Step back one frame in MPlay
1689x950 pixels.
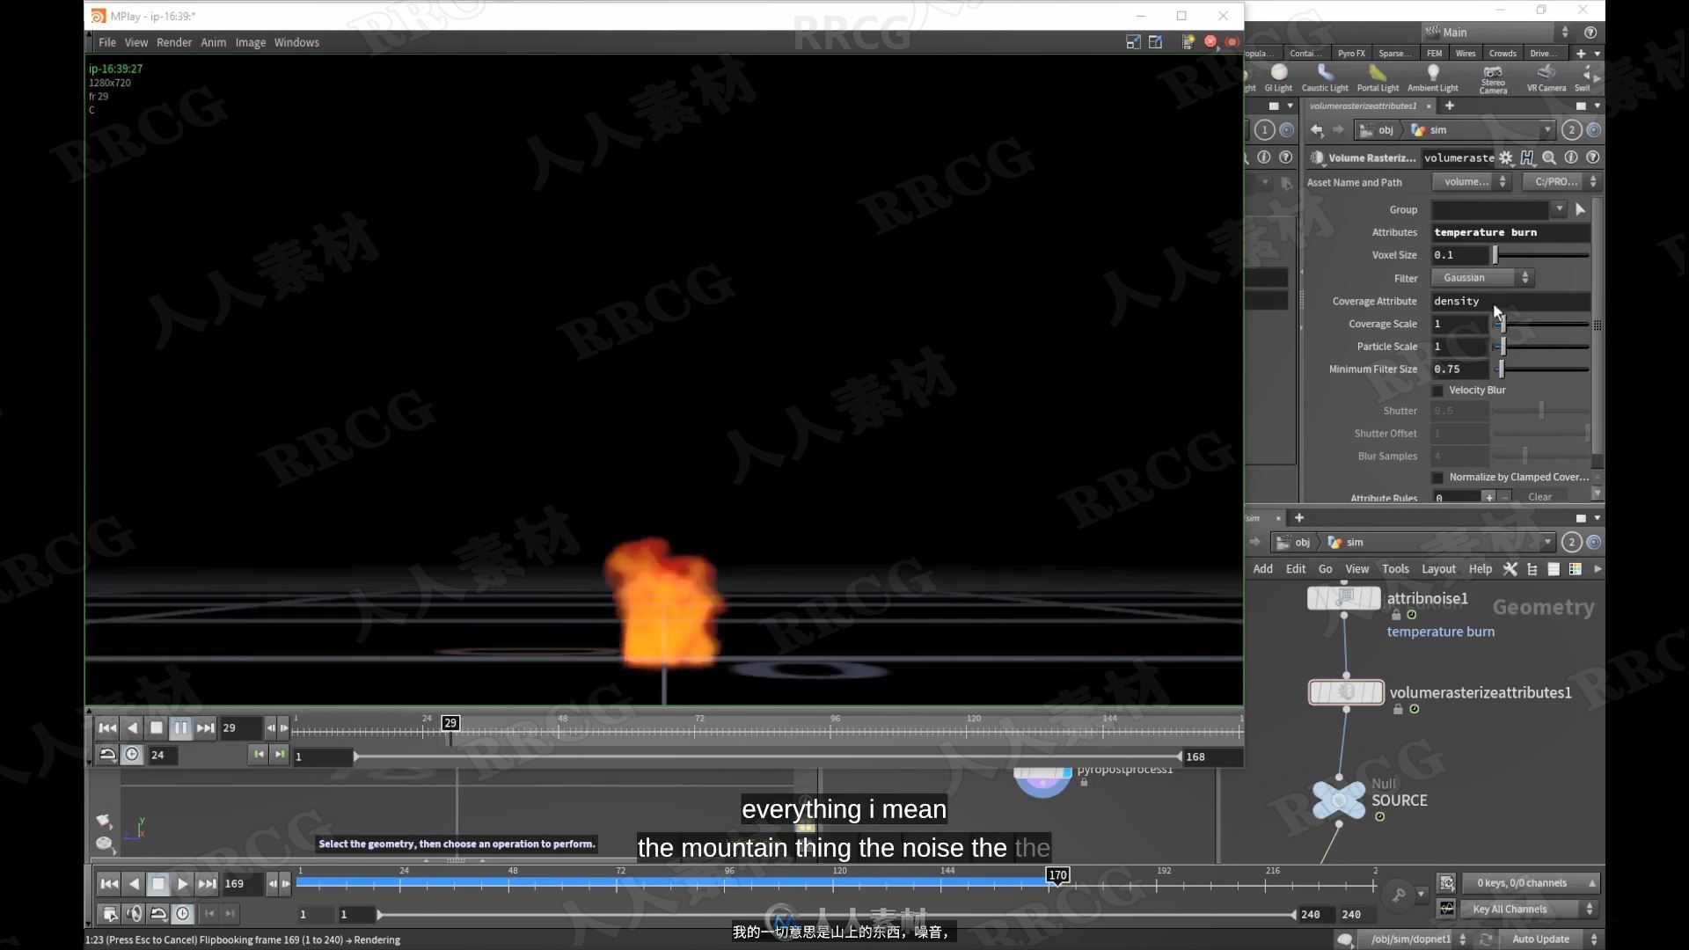point(271,728)
